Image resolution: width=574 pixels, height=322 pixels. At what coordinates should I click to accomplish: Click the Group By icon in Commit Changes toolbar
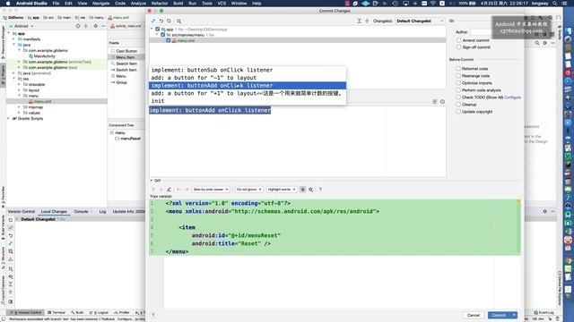coord(179,21)
